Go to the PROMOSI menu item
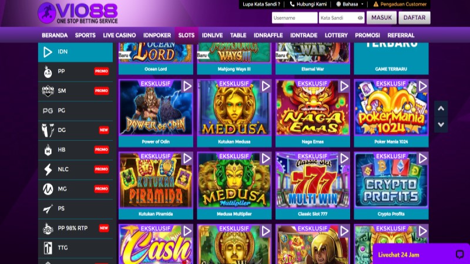 367,35
